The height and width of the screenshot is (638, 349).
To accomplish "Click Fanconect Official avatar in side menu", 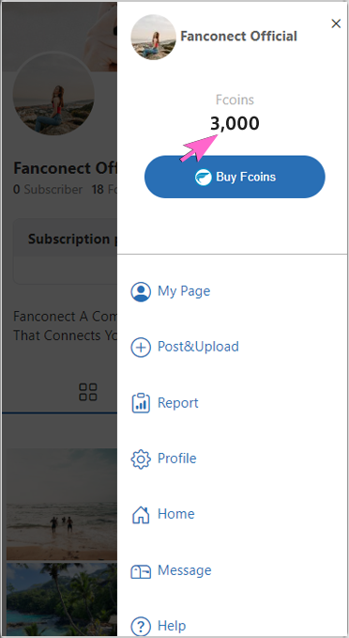I will tap(154, 37).
